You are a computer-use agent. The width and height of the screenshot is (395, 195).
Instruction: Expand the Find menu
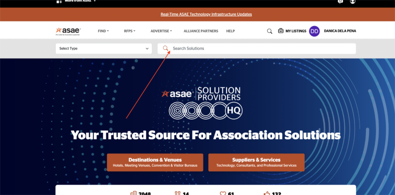103,31
